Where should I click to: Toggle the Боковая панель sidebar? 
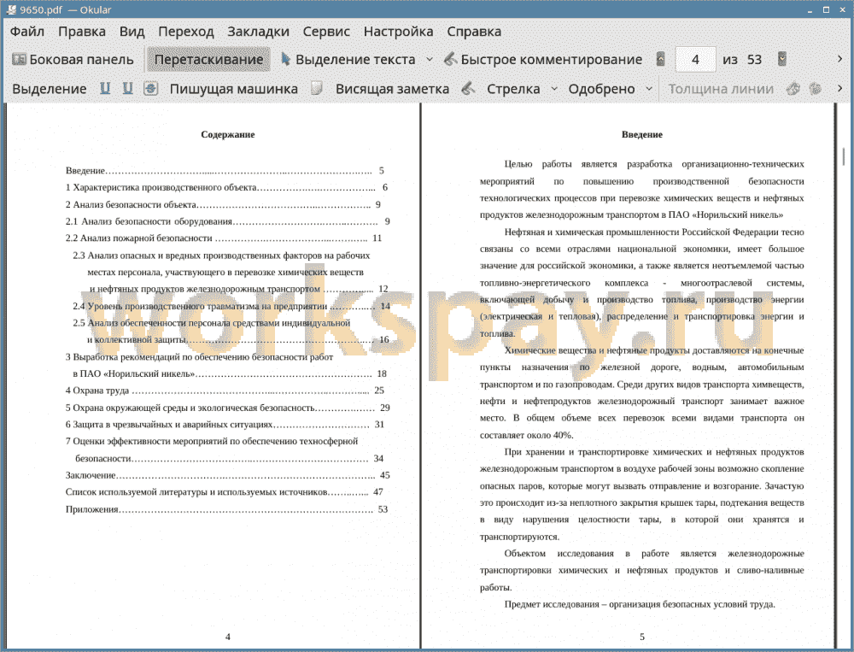point(73,60)
